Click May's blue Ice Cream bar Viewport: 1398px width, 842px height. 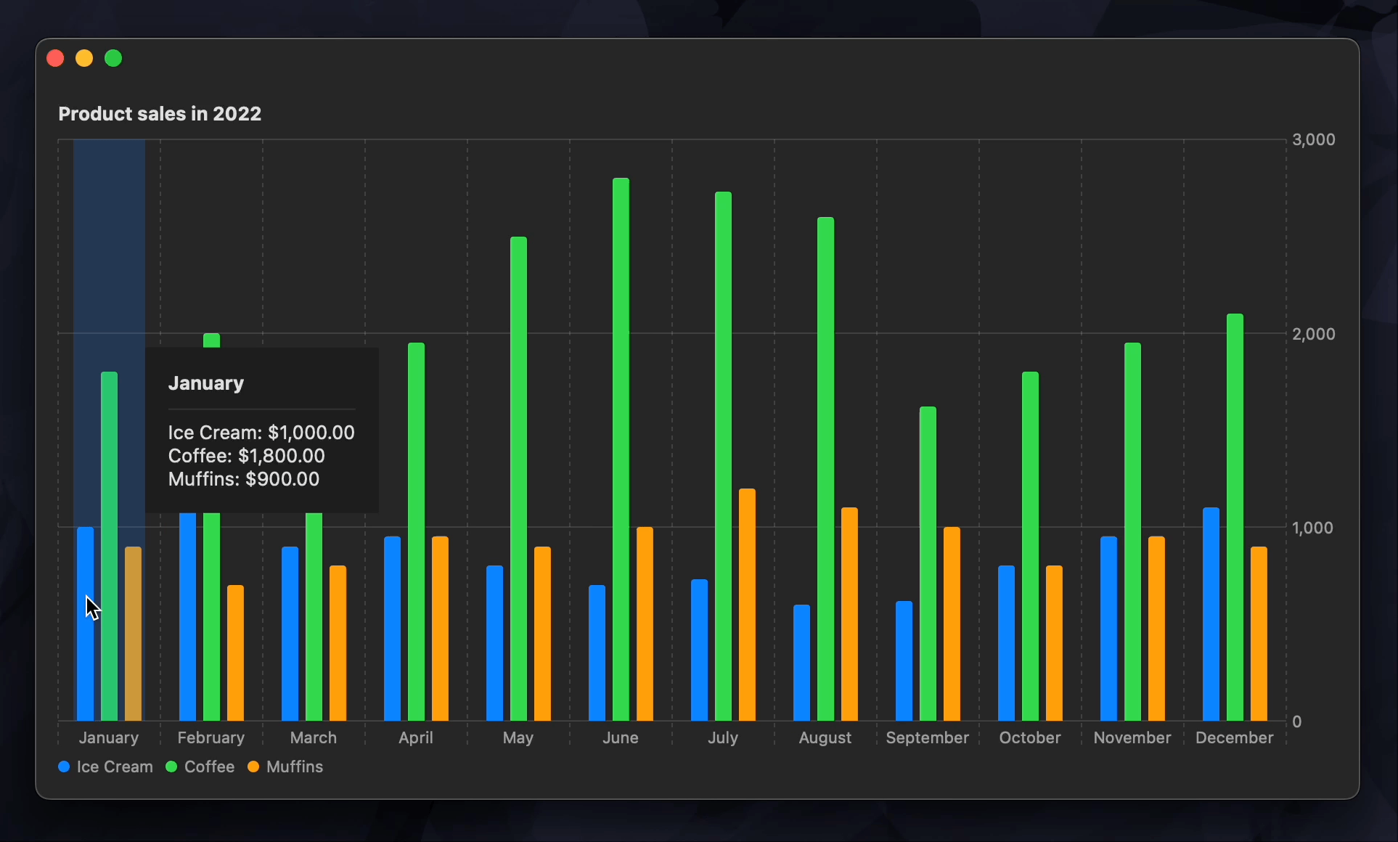pyautogui.click(x=495, y=643)
